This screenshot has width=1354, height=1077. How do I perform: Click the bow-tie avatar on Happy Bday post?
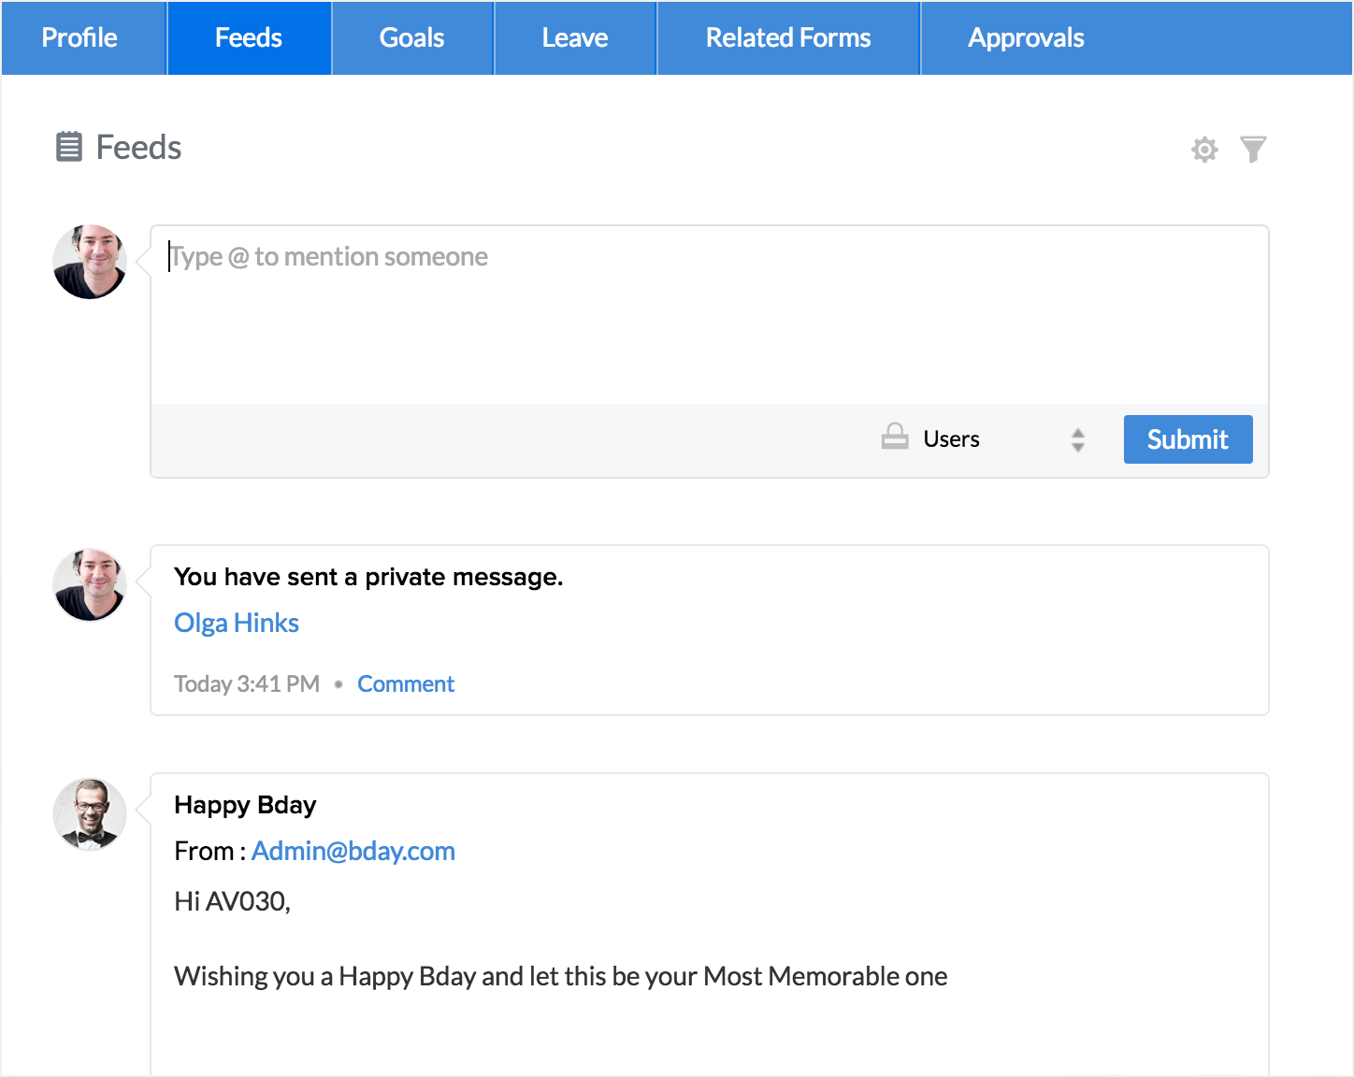[x=90, y=814]
